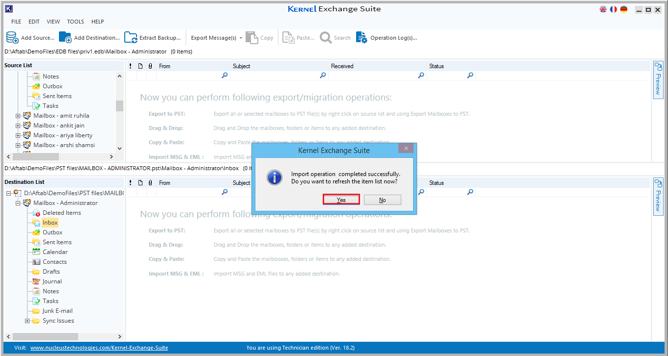The image size is (668, 356).
Task: Select Inbox in Destination List
Action: (50, 223)
